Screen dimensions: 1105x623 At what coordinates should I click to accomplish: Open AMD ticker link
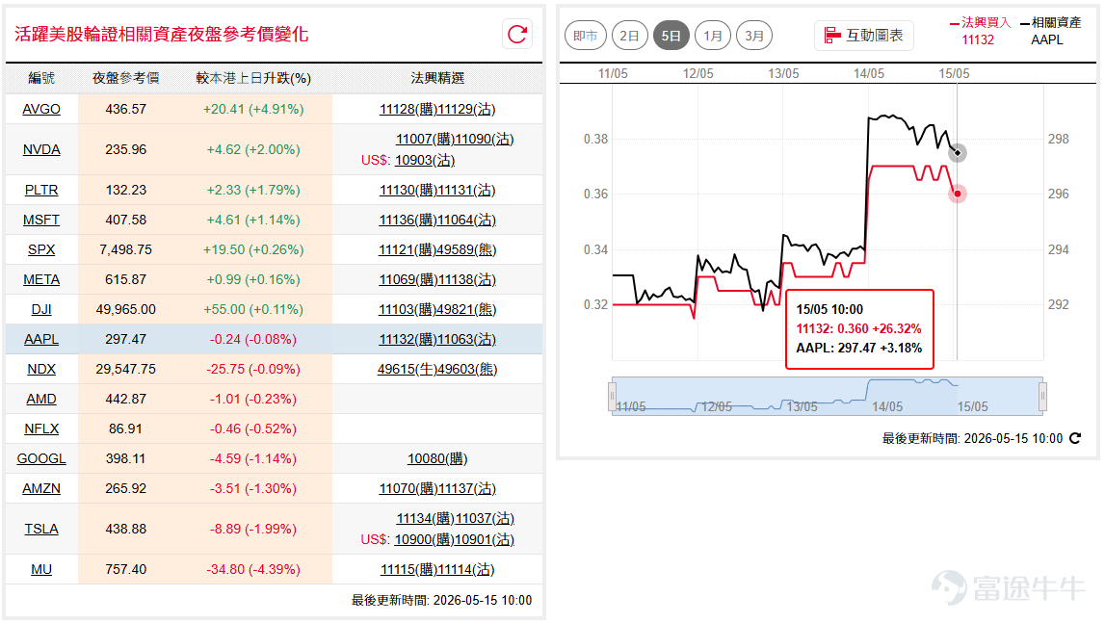click(x=41, y=399)
